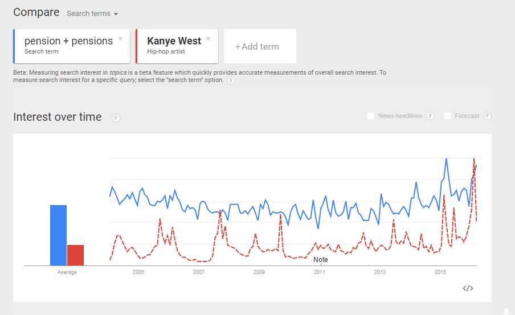
Task: Open help icon next to Interest over time
Action: 116,118
